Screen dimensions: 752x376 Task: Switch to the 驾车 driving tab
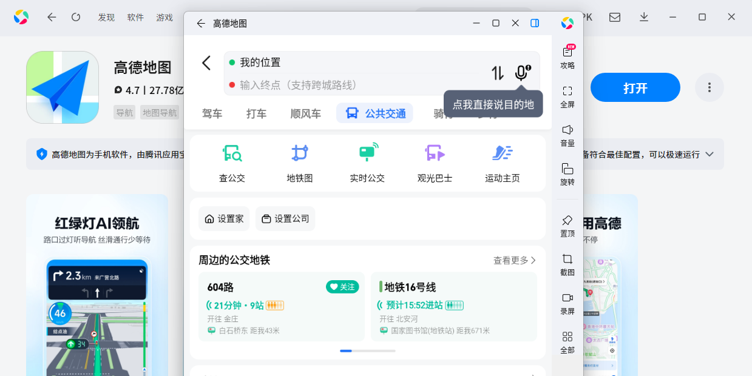point(212,113)
